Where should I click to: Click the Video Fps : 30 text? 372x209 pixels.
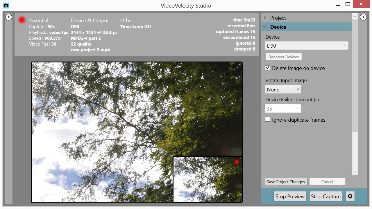(43, 44)
